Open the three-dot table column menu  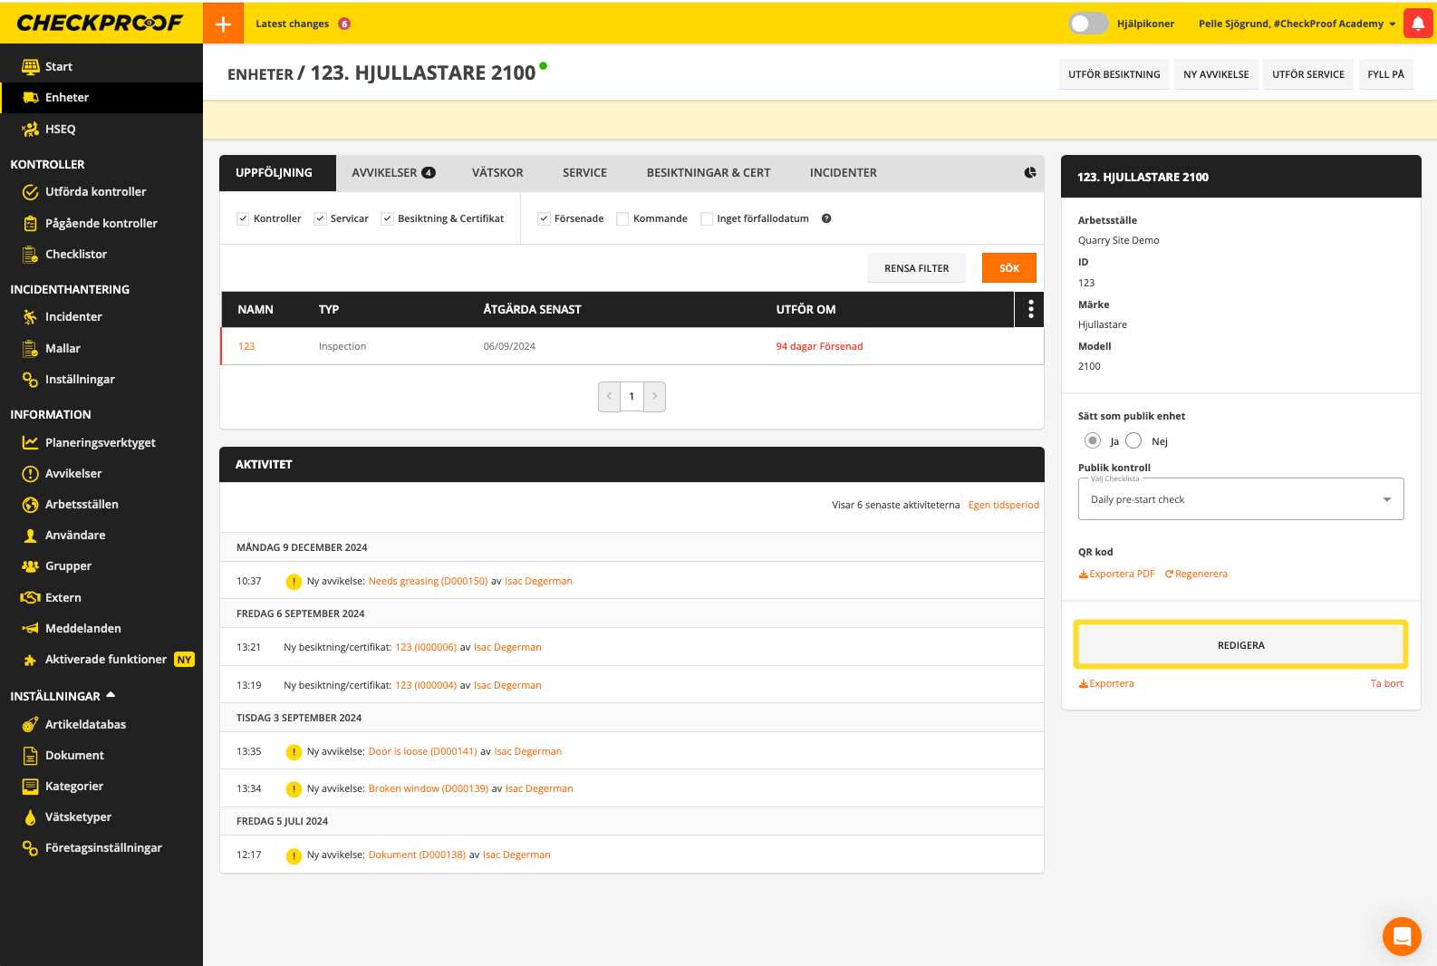(x=1030, y=310)
